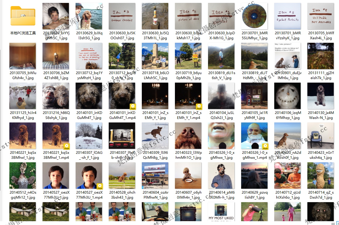Select wood-panel bedroom photo 20130705_bWluGfsh4v_1.jpg
Viewport: 339px width, 225px height.
pyautogui.click(x=23, y=56)
